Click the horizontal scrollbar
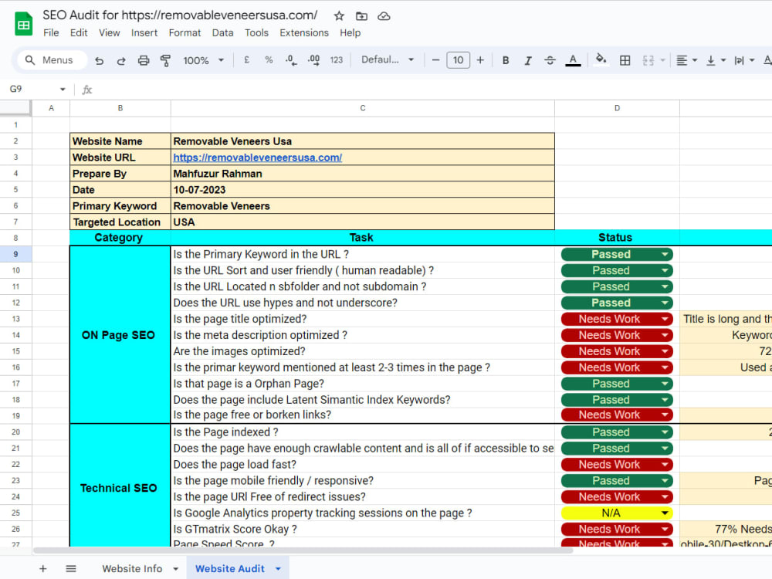The height and width of the screenshot is (579, 772). (303, 550)
